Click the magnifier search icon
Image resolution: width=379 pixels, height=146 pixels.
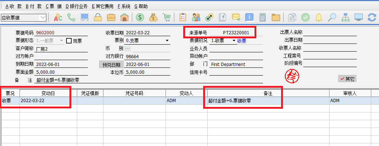pos(332,17)
